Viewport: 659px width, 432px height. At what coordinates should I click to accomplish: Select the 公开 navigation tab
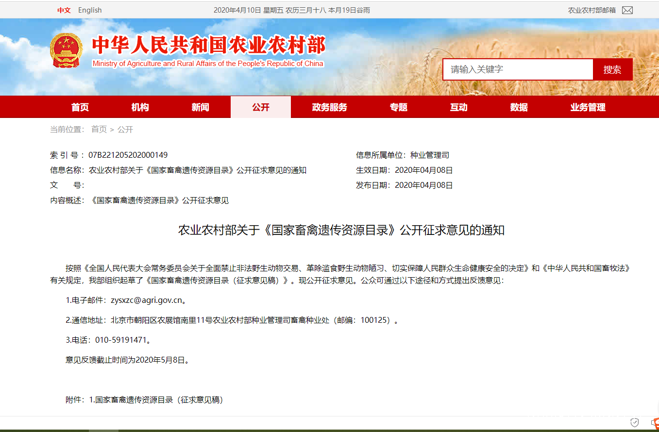(261, 107)
